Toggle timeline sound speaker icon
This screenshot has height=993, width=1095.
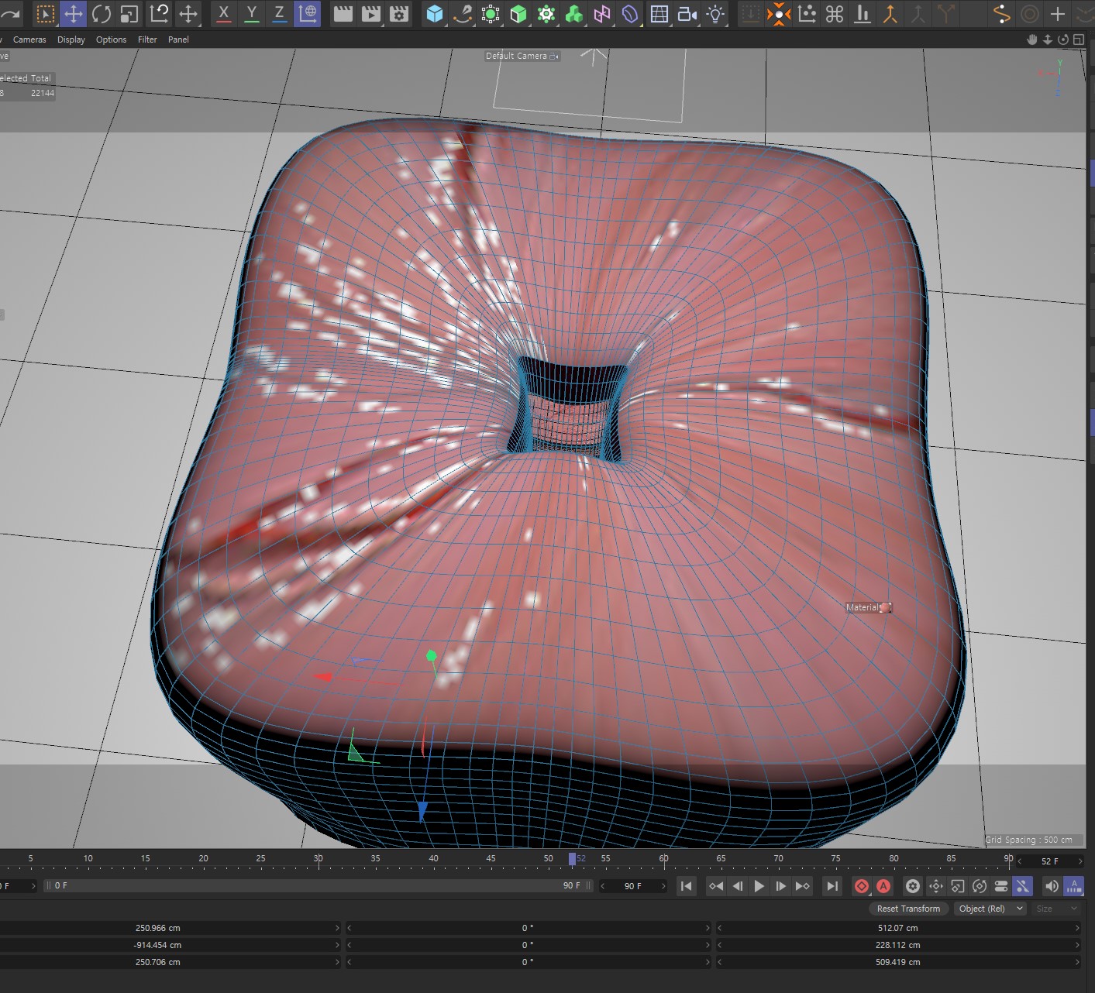click(1052, 886)
